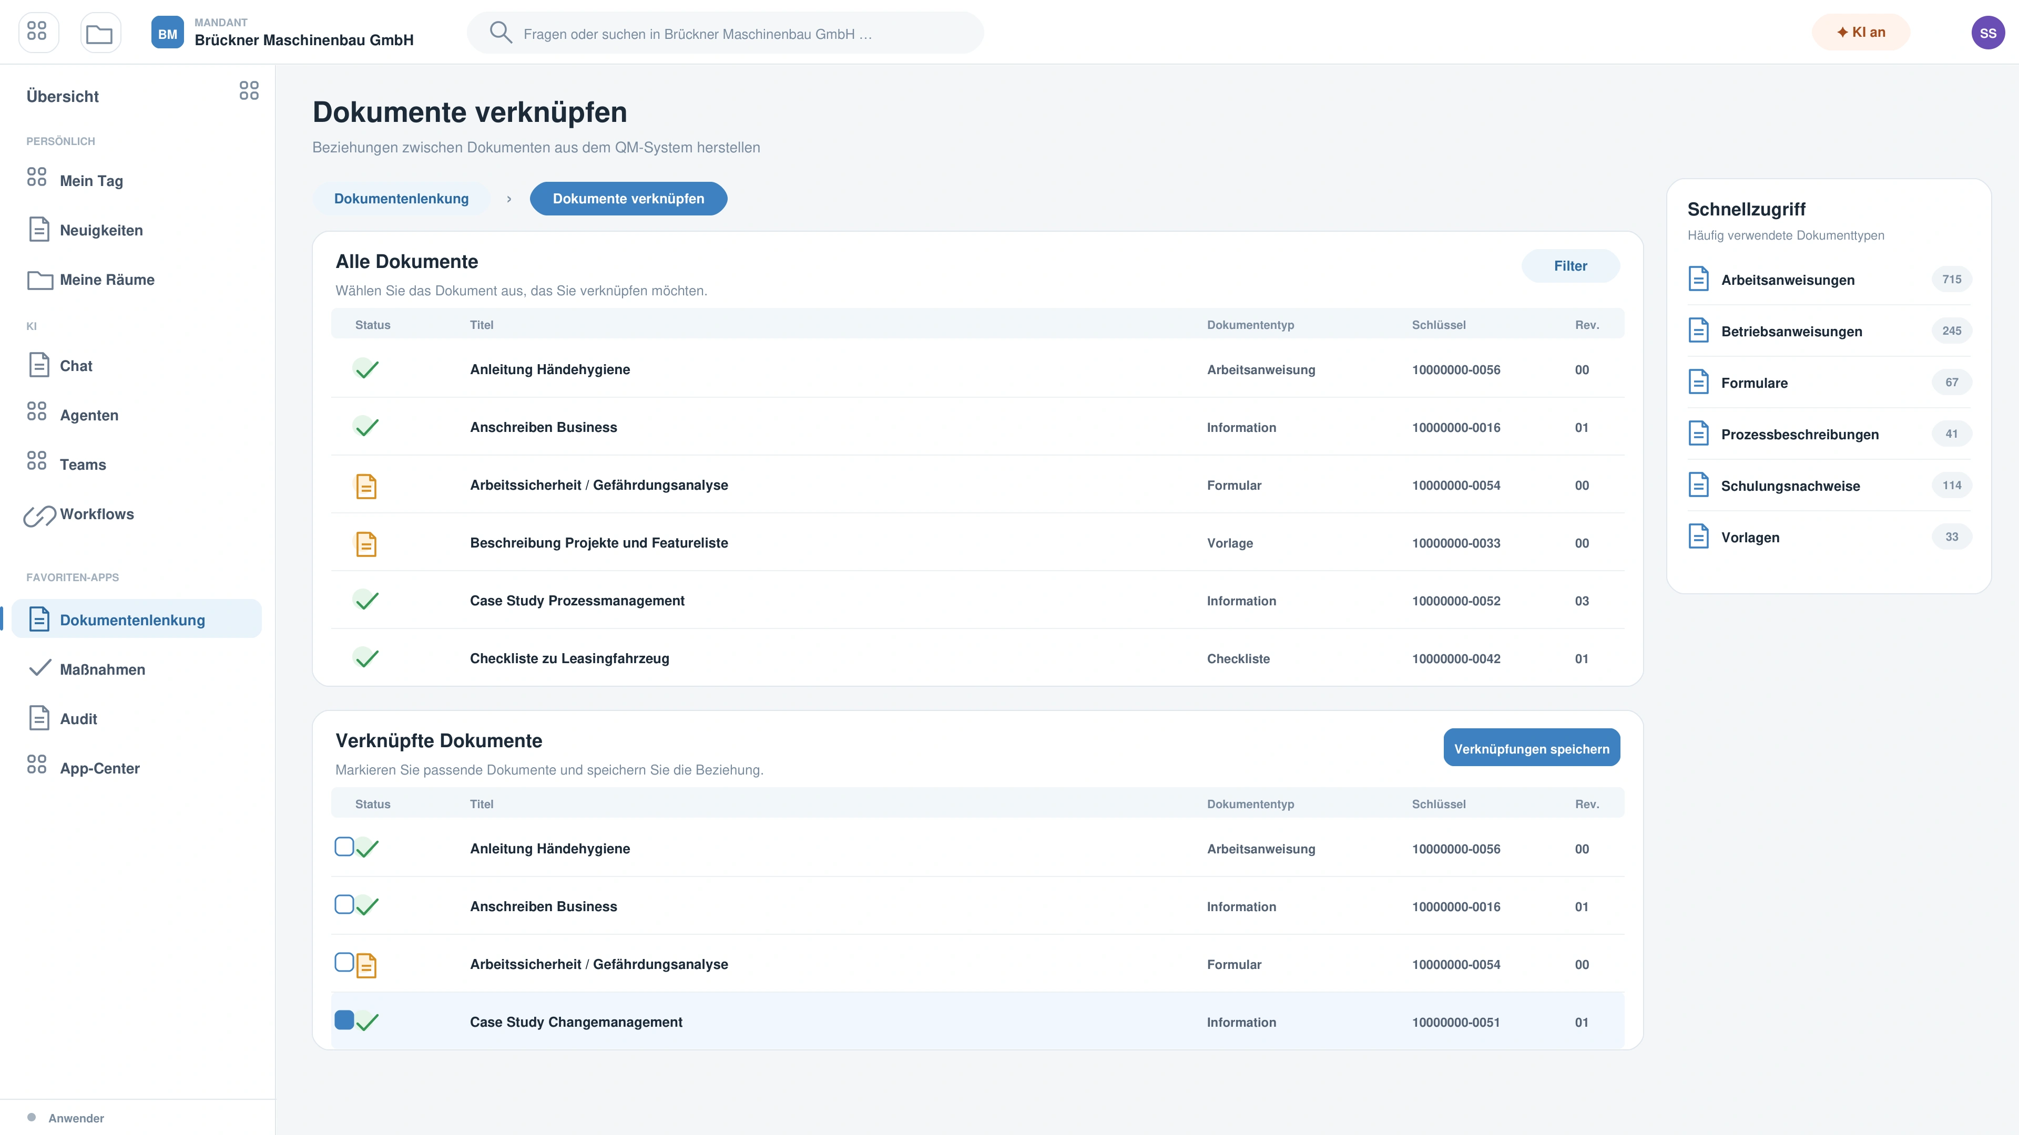This screenshot has width=2019, height=1135.
Task: Click the draft status icon of Beschreibung Projekte und Featureliste
Action: tap(366, 544)
